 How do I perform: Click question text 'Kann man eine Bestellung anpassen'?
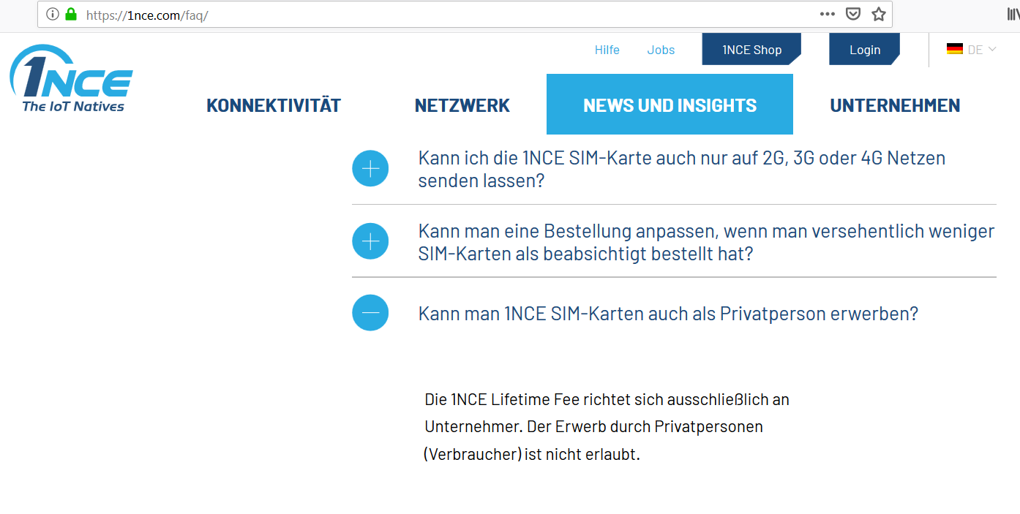pos(706,243)
